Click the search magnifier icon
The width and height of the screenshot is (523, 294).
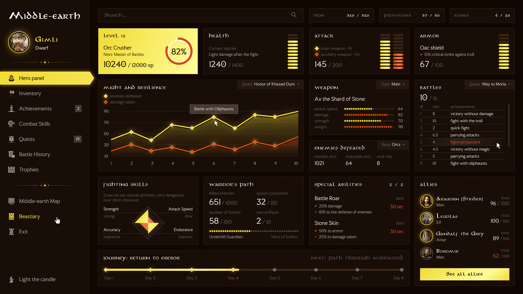coord(294,15)
